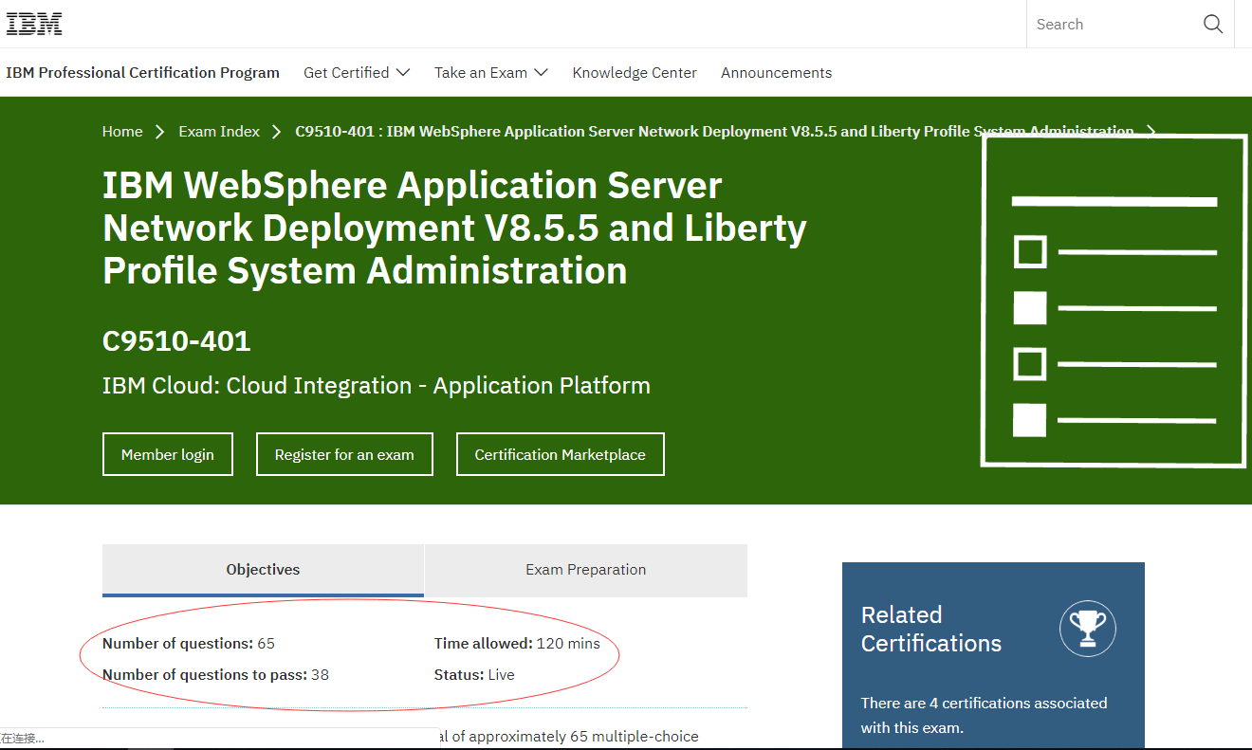Screen dimensions: 1252x750
Task: Click the chevron after Home breadcrumb
Action: click(160, 132)
